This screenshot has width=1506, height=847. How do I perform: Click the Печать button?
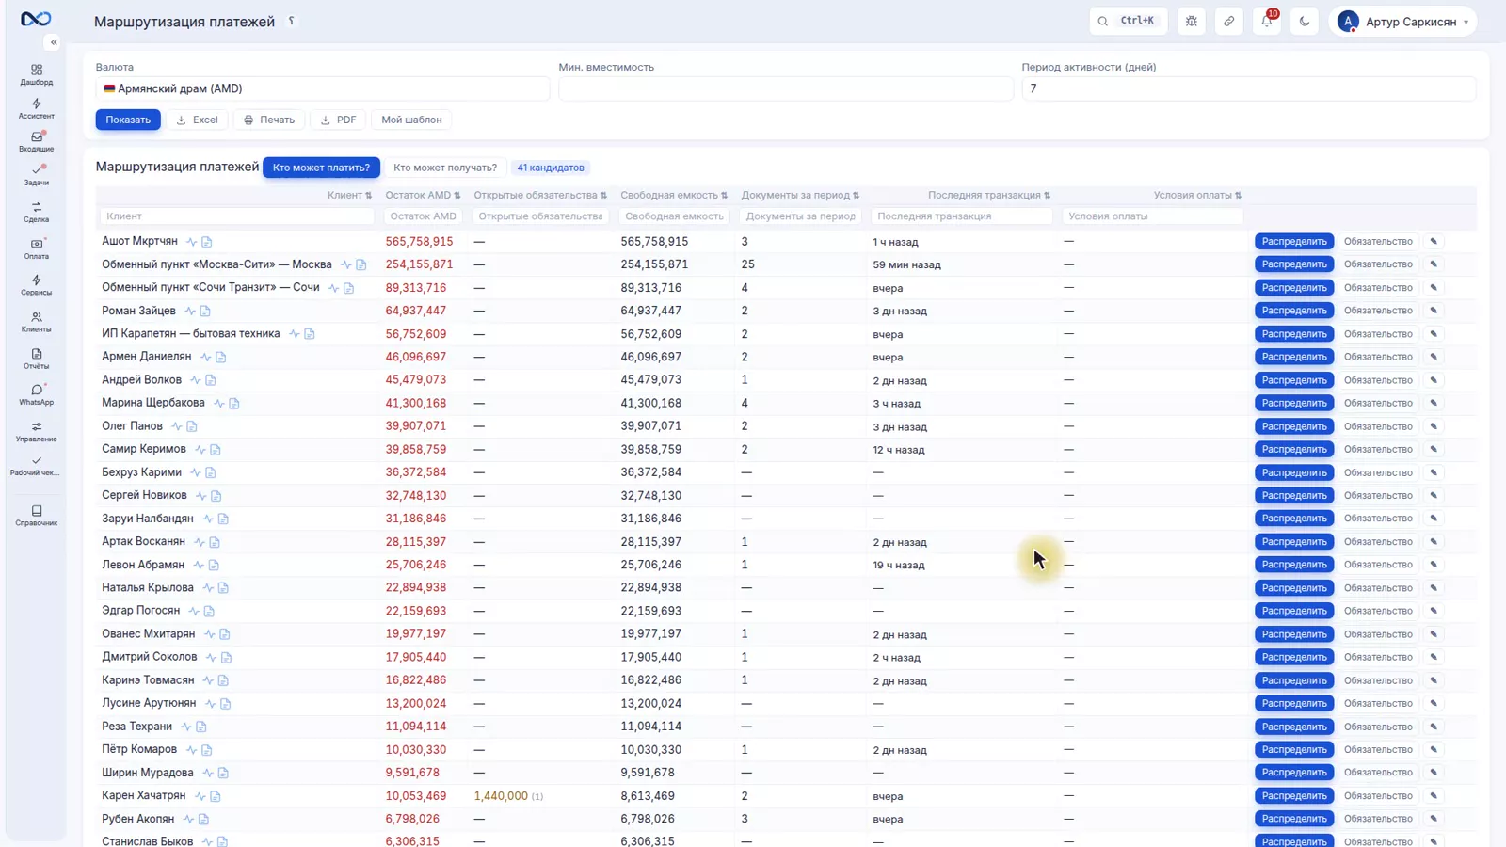(269, 120)
